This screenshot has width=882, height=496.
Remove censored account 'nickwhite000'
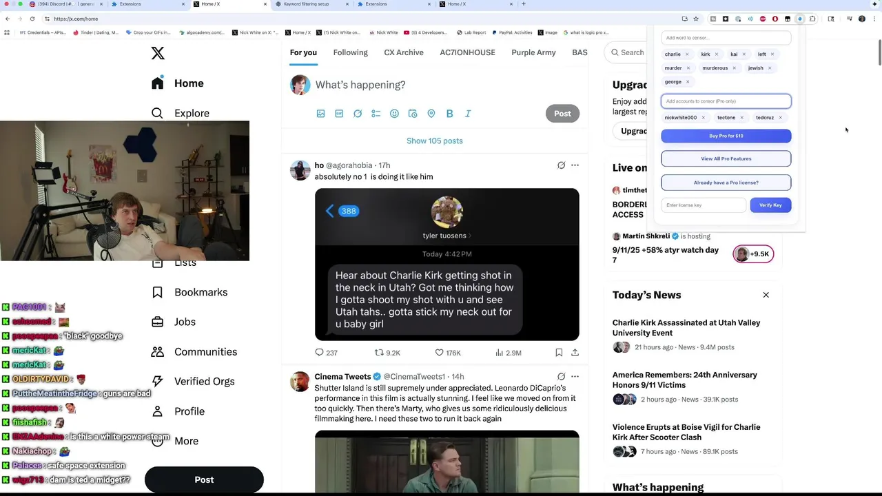pos(703,118)
